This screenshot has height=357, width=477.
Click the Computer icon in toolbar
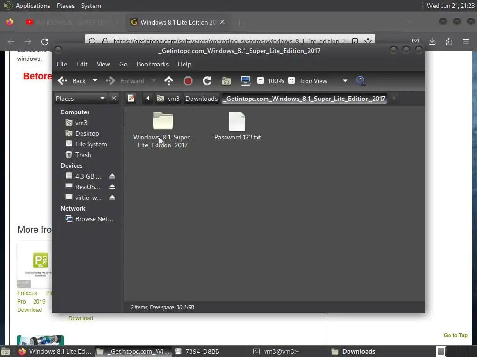click(245, 81)
